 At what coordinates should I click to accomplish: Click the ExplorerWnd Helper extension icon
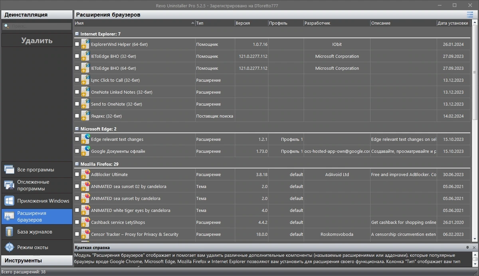(85, 44)
